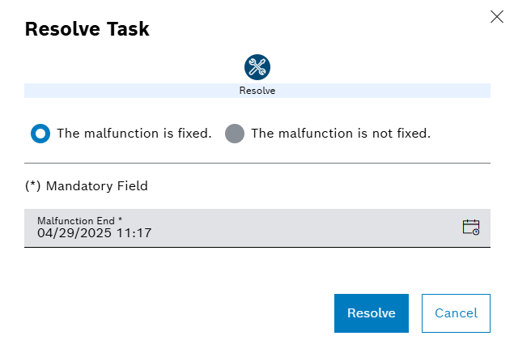Click the divider line below radio options
The height and width of the screenshot is (353, 514).
pos(257,163)
